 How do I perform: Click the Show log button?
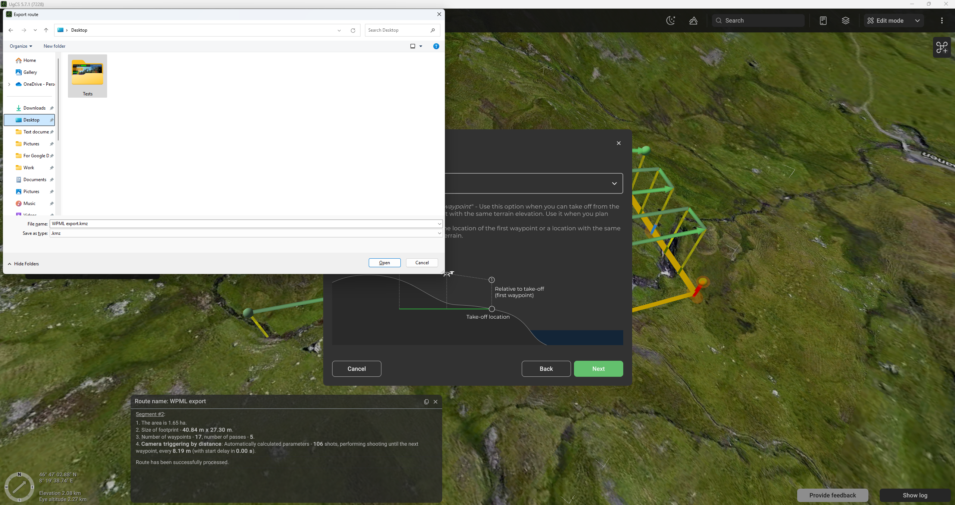point(914,495)
